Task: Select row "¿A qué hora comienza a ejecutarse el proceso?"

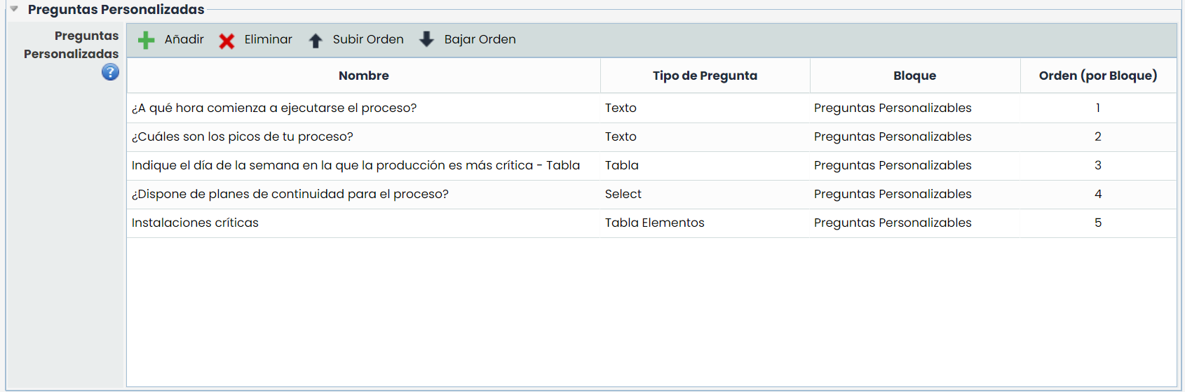Action: point(274,108)
